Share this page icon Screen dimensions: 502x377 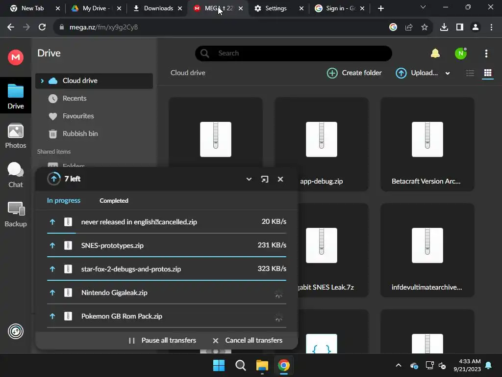(409, 27)
